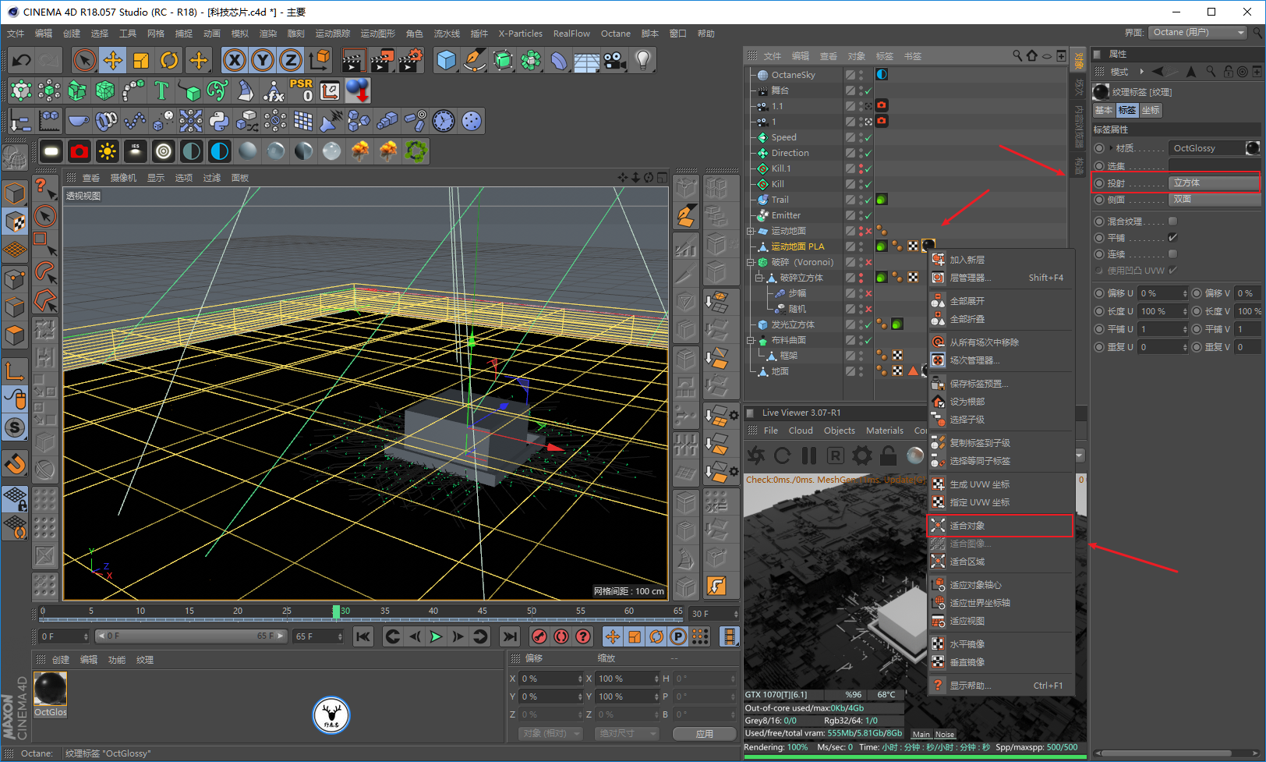Viewport: 1266px width, 762px height.
Task: Open the 界面 Octane layout dropdown
Action: pos(1198,33)
